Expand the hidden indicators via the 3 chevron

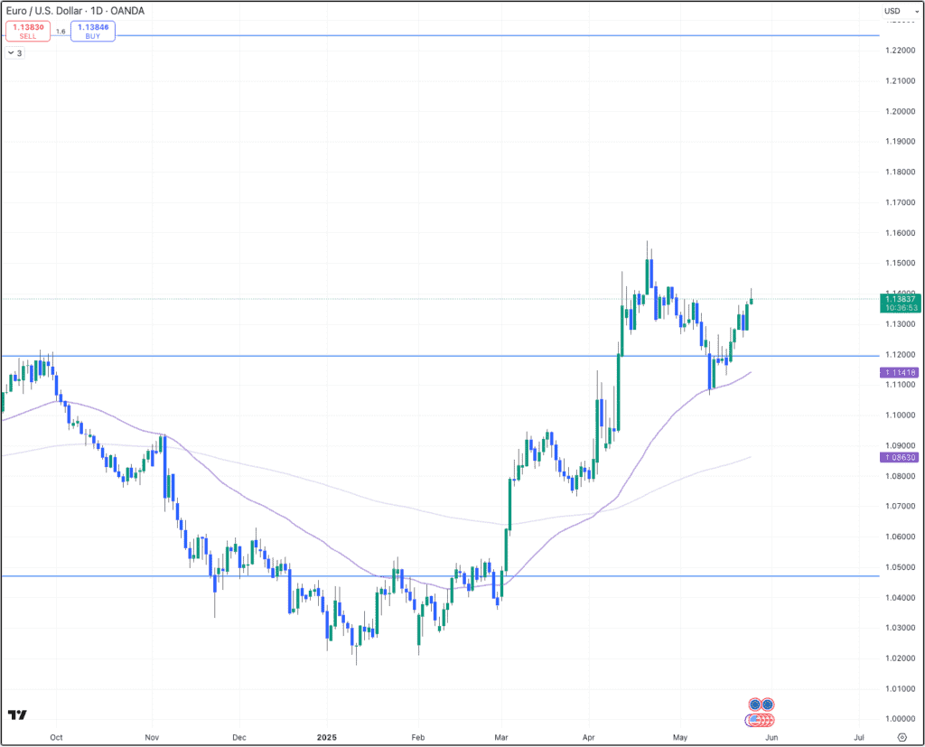pos(14,52)
